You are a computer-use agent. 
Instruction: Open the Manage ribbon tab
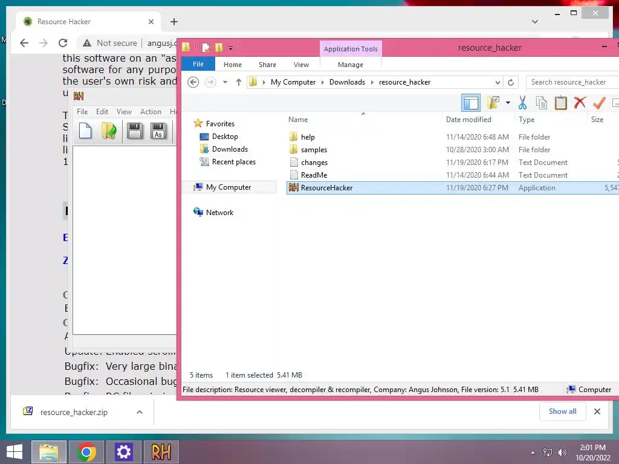351,65
